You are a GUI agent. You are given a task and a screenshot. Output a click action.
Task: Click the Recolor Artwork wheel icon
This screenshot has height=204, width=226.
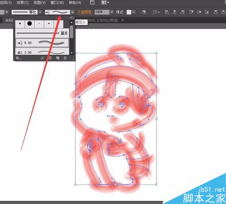[x=144, y=12]
